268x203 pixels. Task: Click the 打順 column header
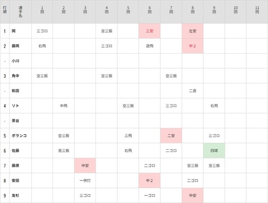(4, 10)
